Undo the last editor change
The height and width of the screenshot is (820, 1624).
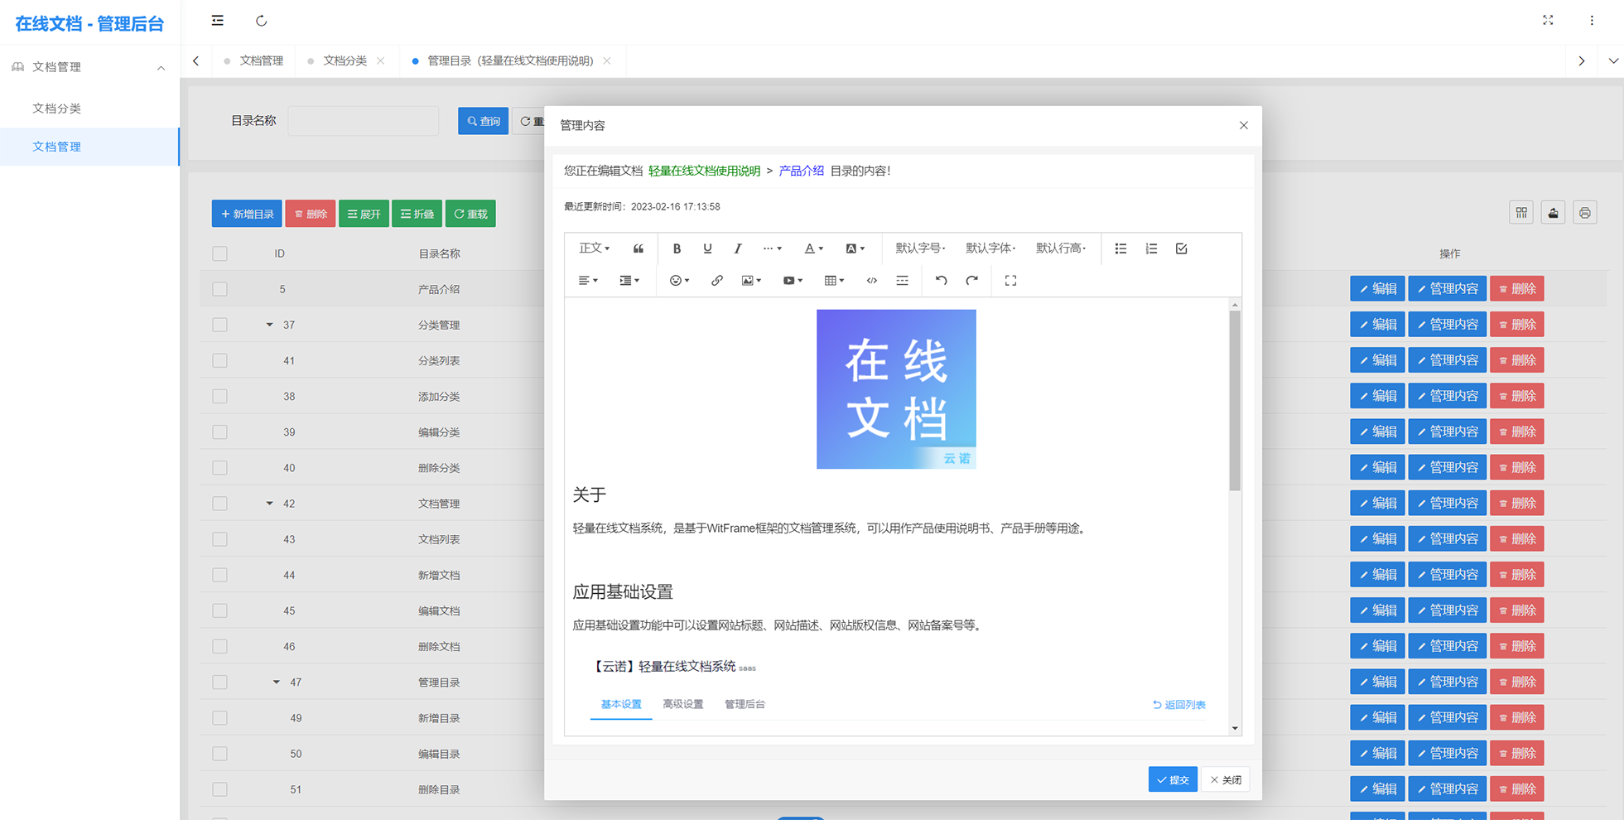(x=941, y=280)
